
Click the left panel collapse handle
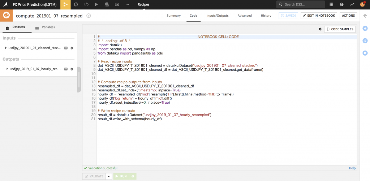79,80
